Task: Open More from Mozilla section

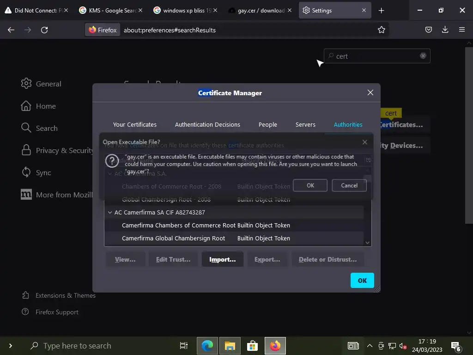Action: (57, 195)
